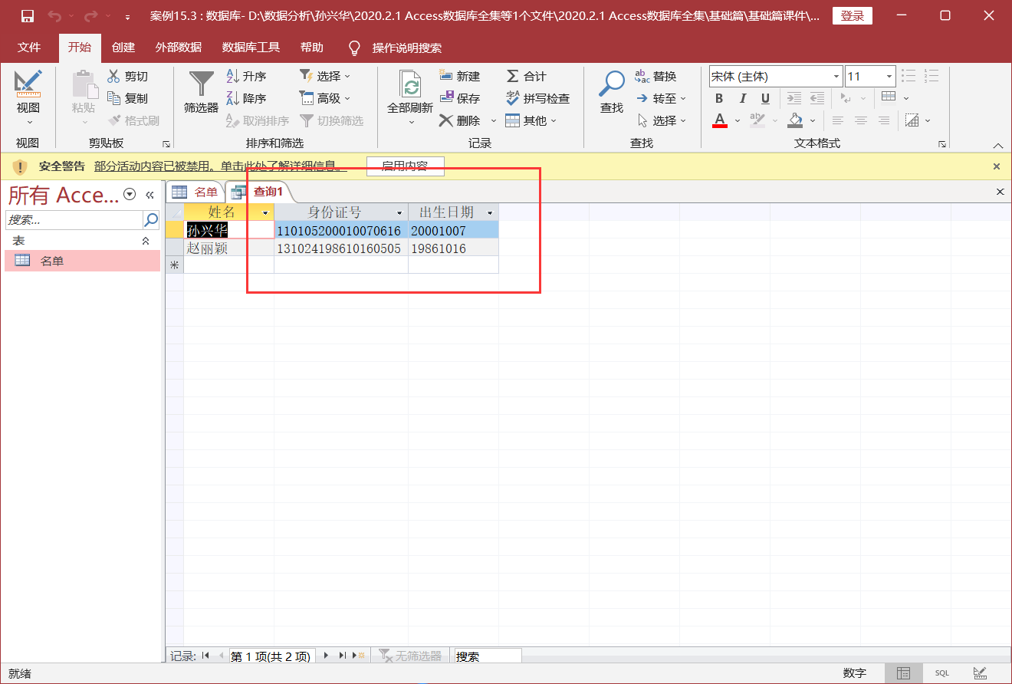Click the red font color A button
1012x684 pixels.
pyautogui.click(x=720, y=120)
